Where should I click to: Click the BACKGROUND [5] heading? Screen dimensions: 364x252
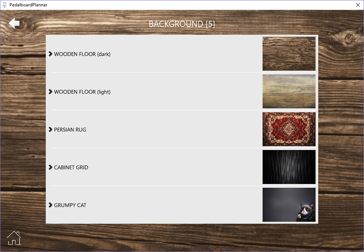coord(182,24)
